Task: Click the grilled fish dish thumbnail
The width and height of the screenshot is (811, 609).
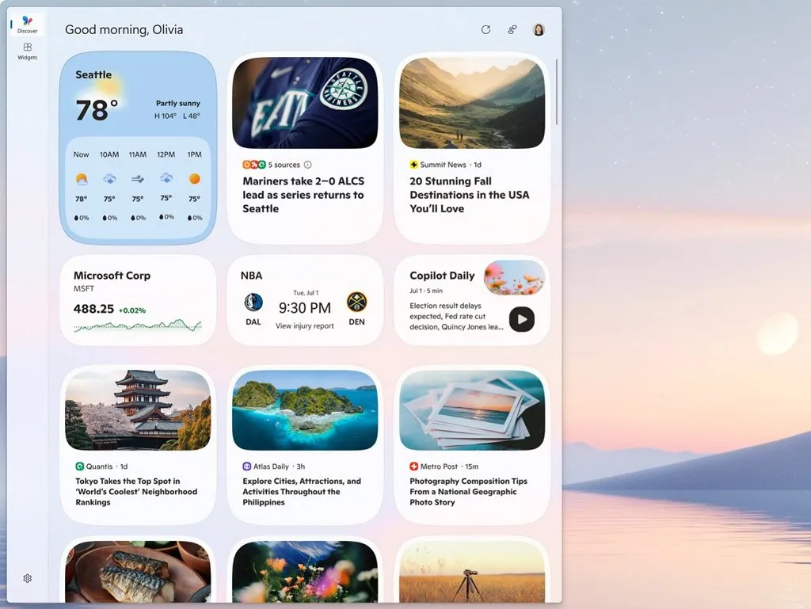Action: (x=138, y=572)
